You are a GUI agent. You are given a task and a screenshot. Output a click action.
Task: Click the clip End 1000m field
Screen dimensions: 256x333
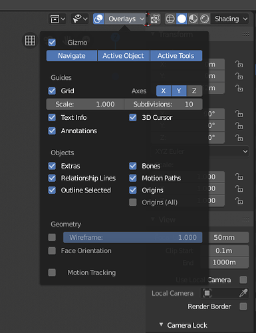(225, 262)
